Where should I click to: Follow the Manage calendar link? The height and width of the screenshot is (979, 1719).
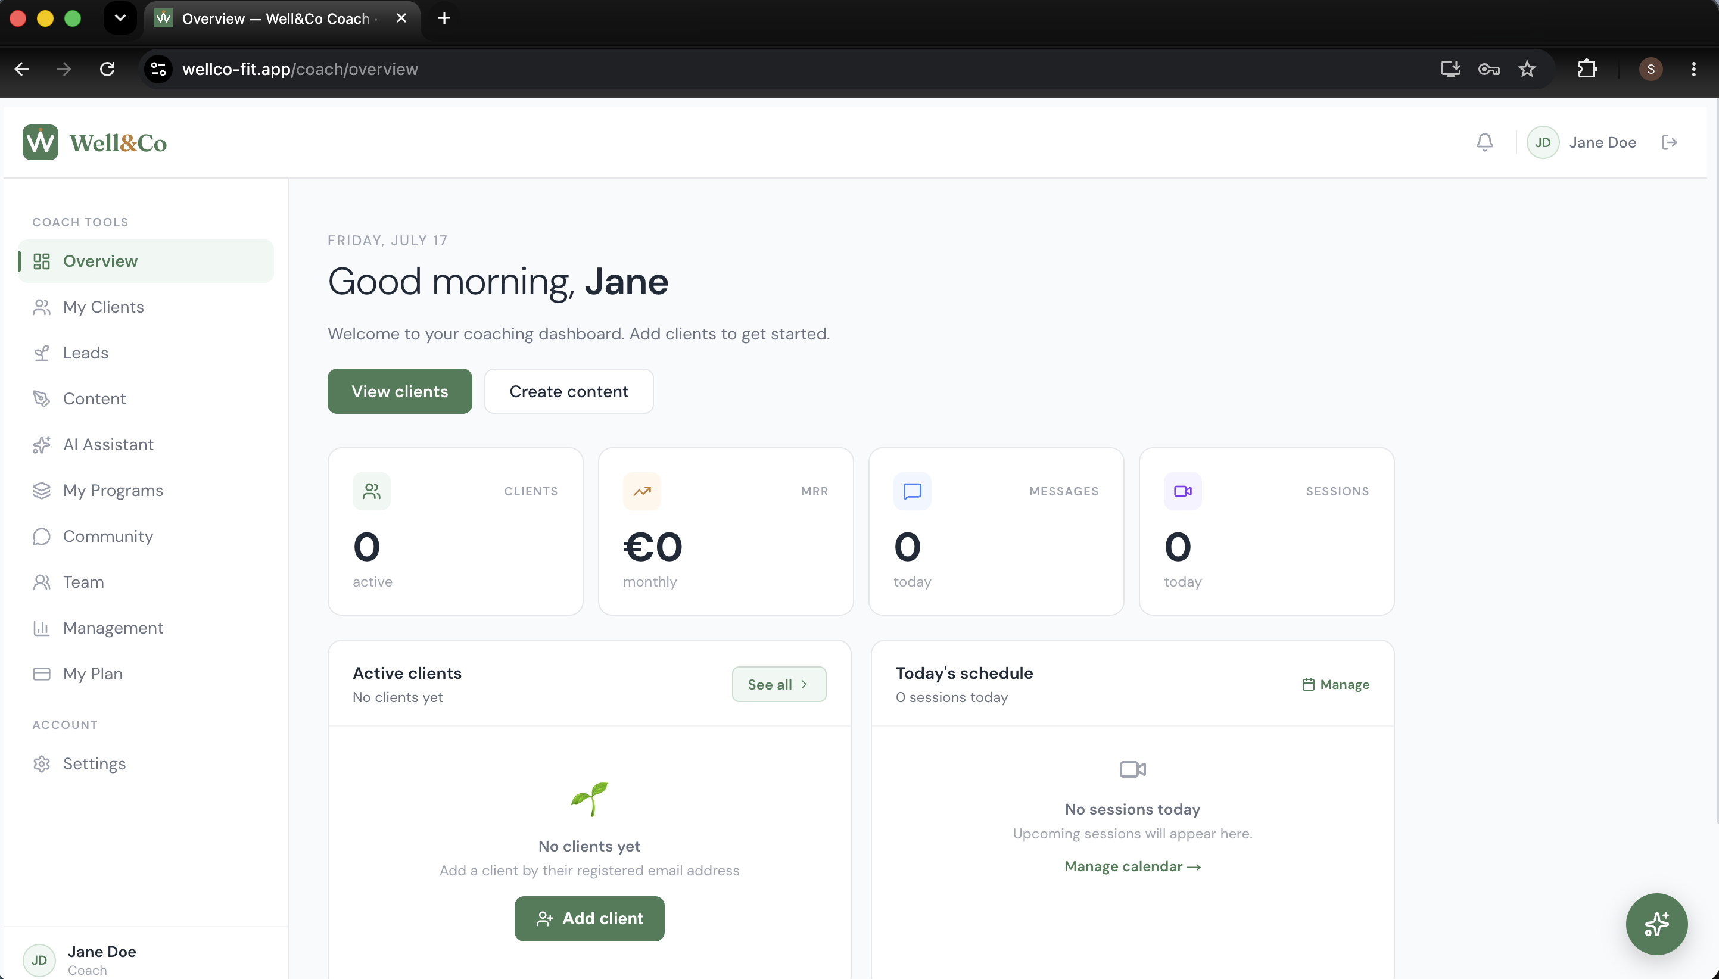coord(1132,866)
